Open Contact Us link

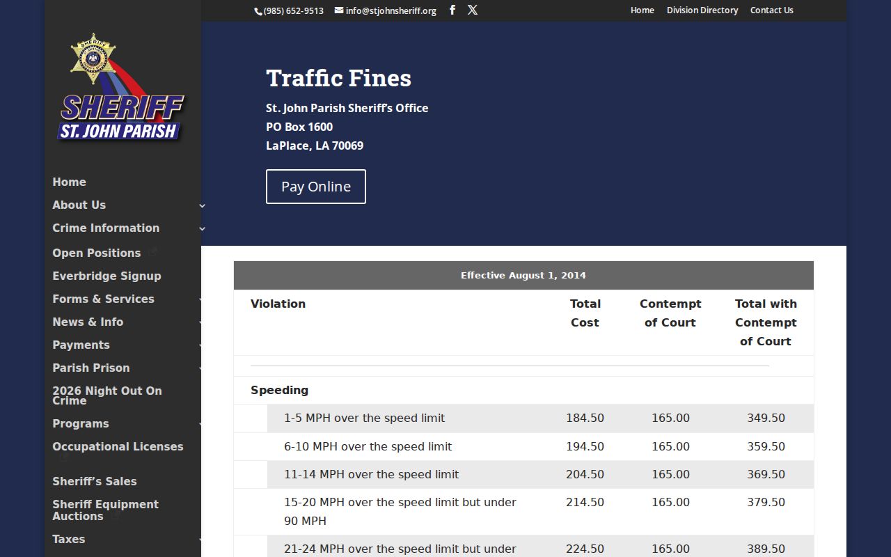point(772,10)
